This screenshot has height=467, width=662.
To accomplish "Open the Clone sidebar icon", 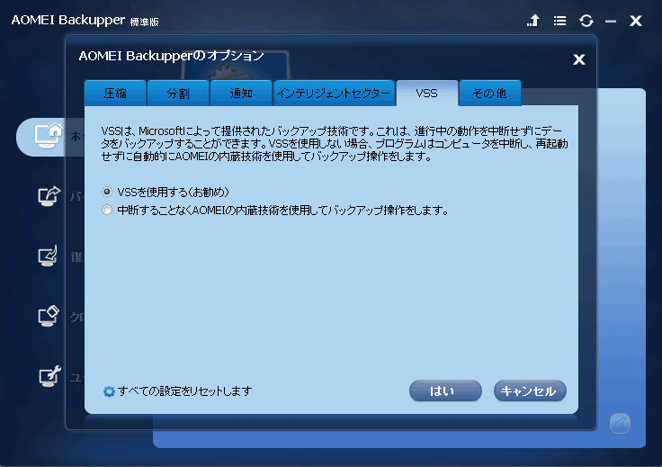I will 49,316.
